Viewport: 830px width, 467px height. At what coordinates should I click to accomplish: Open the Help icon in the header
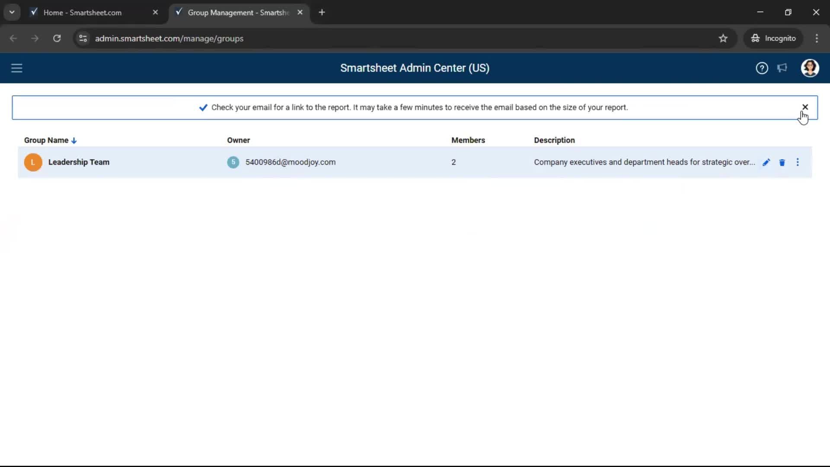click(x=762, y=68)
